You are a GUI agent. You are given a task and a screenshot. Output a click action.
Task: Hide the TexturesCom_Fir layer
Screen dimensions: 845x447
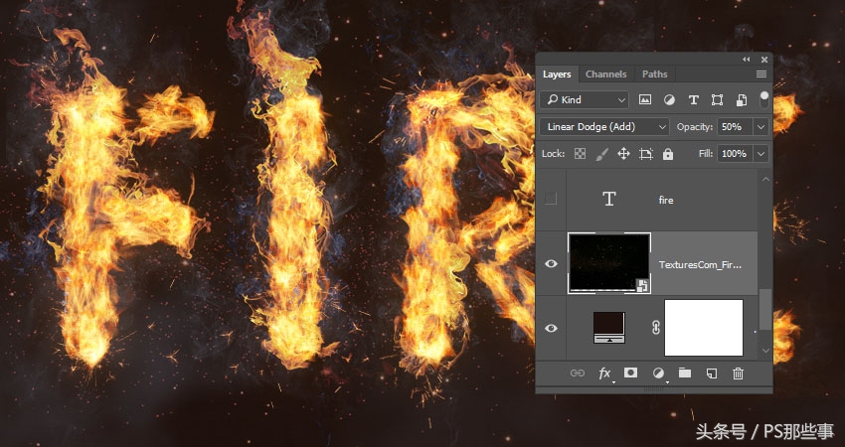click(551, 263)
